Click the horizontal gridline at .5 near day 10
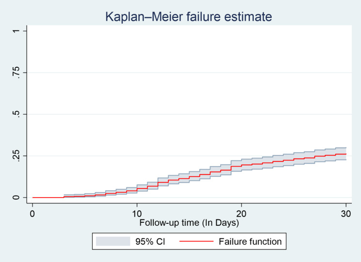361x262 pixels. pyautogui.click(x=137, y=114)
